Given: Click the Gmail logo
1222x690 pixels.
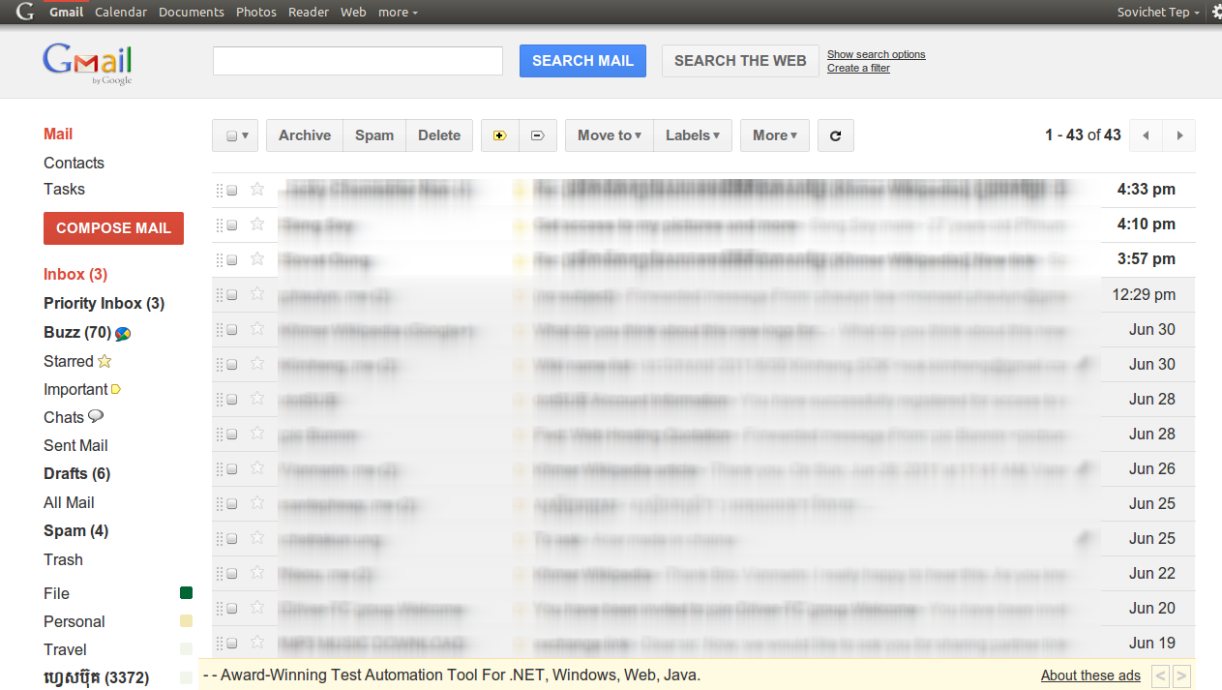Looking at the screenshot, I should coord(87,63).
